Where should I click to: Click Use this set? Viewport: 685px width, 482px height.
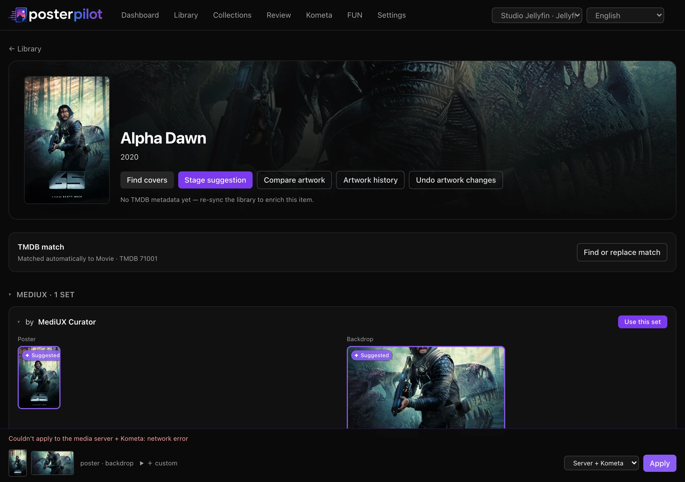point(642,322)
